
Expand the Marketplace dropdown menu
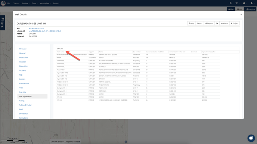coord(45,3)
